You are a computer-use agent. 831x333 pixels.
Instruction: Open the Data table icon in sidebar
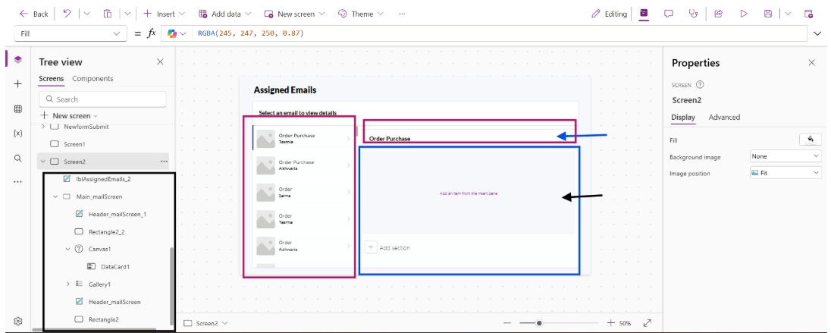[x=18, y=108]
